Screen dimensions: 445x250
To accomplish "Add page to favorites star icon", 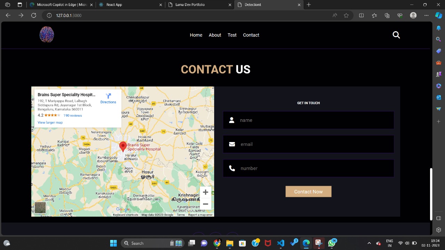I will click(x=346, y=15).
